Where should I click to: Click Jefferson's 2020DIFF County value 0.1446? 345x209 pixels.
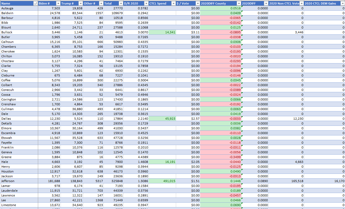point(221,181)
